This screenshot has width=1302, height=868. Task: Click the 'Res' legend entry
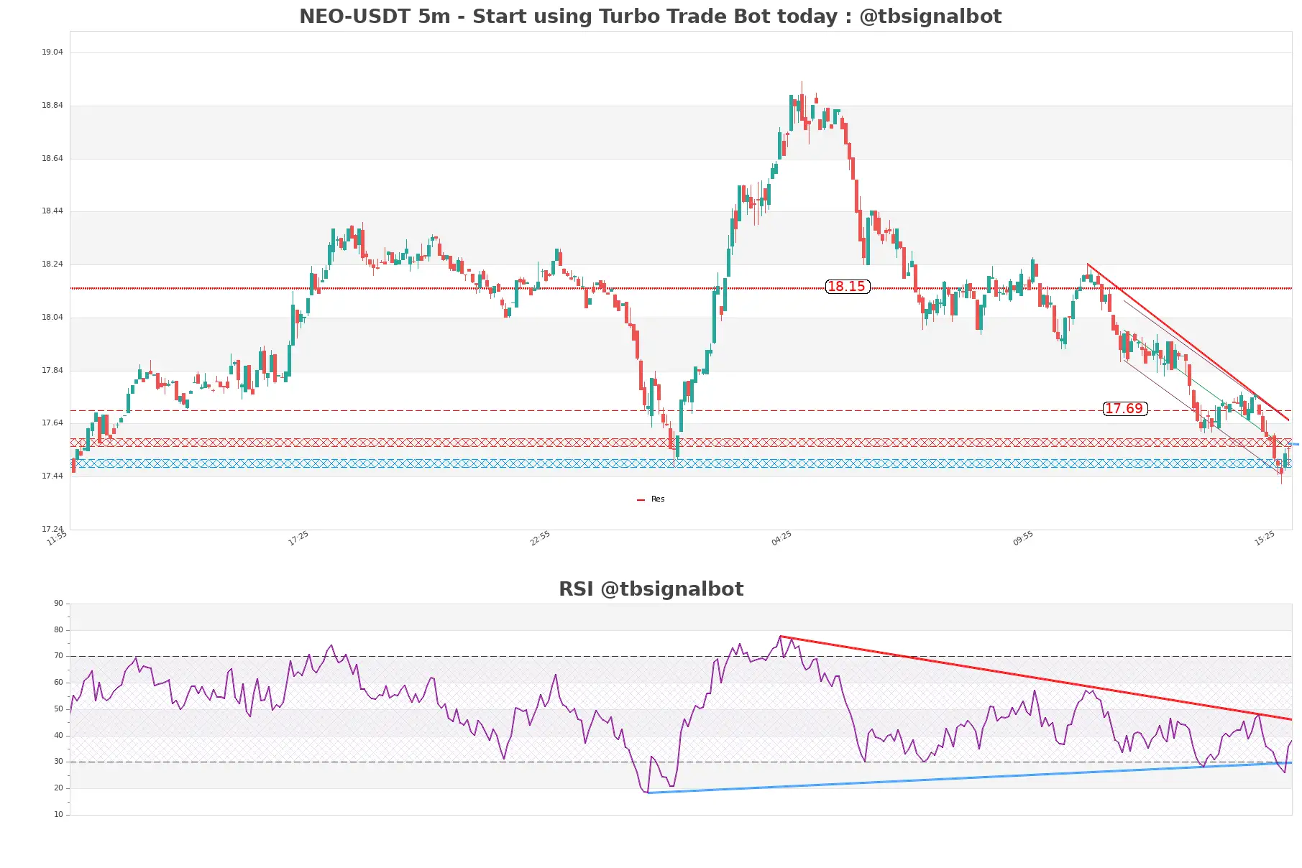pos(651,499)
